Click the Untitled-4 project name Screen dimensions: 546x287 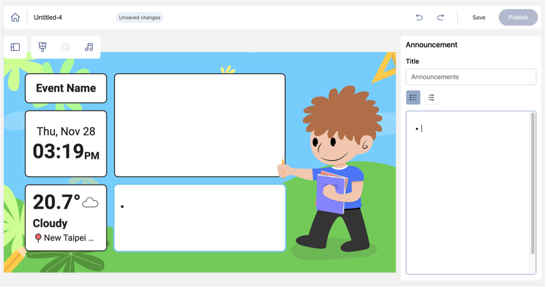48,17
